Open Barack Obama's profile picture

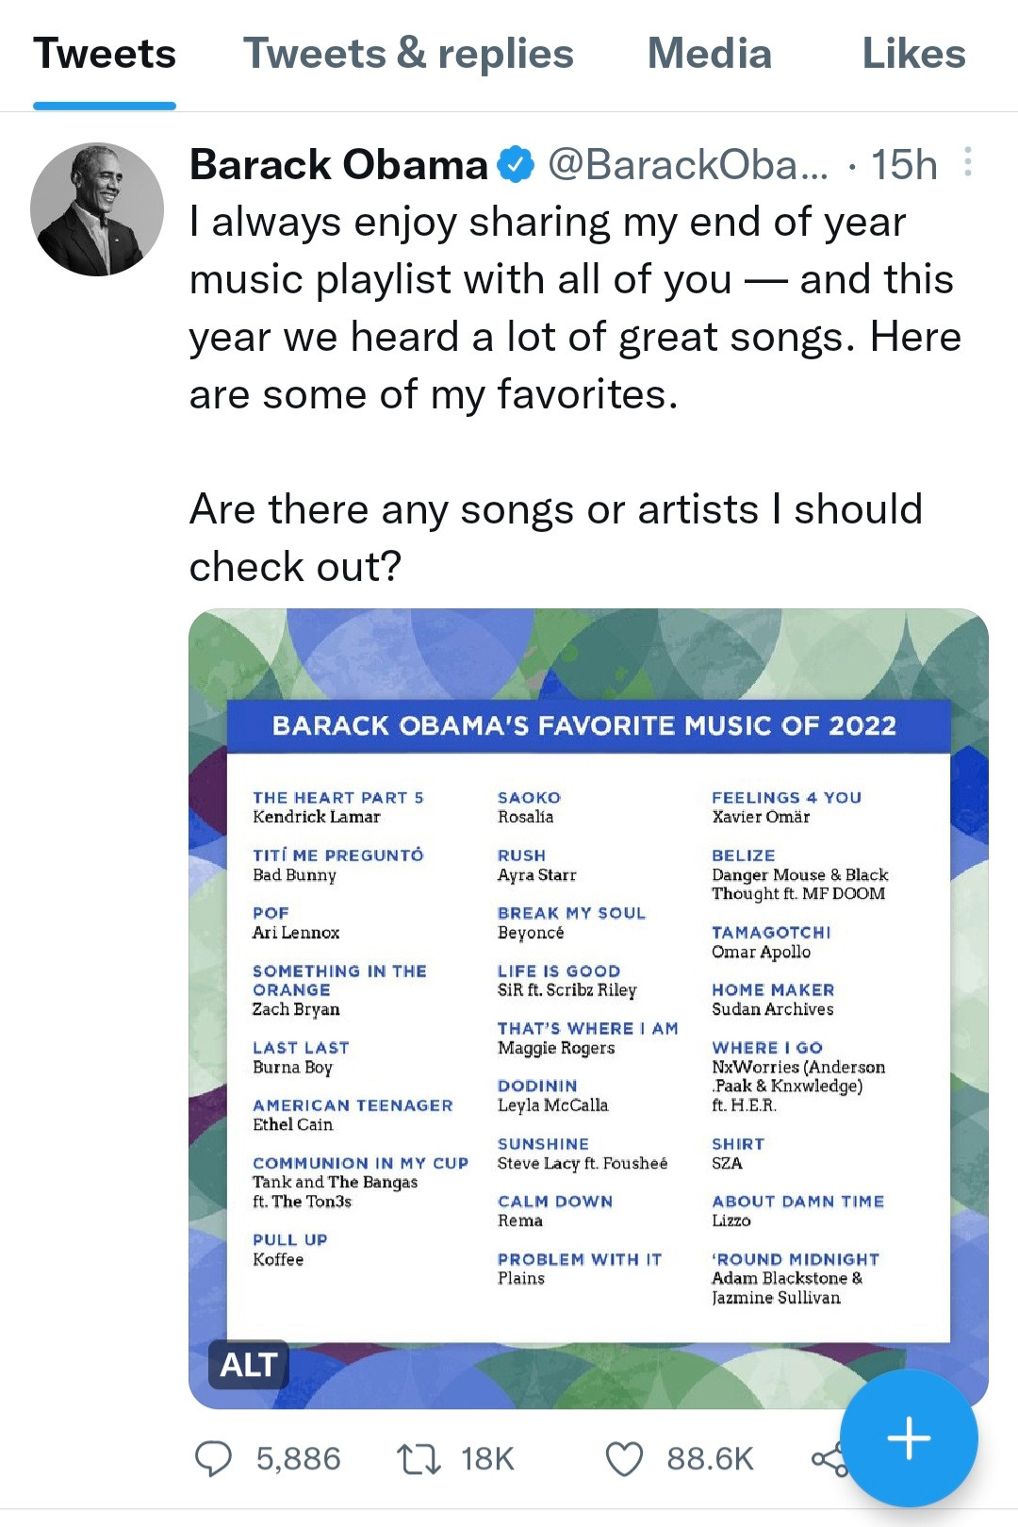point(97,209)
